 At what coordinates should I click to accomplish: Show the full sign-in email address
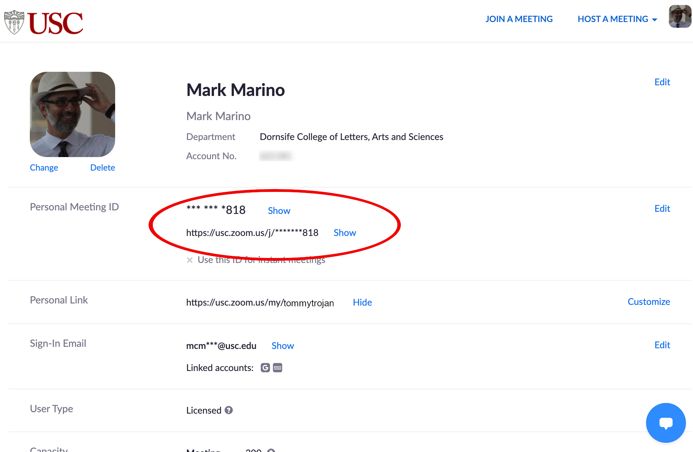tap(283, 345)
